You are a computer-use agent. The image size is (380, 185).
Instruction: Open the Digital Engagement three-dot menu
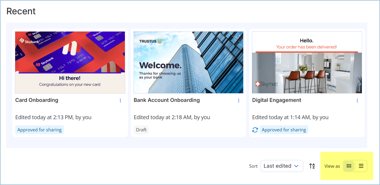[x=357, y=101]
